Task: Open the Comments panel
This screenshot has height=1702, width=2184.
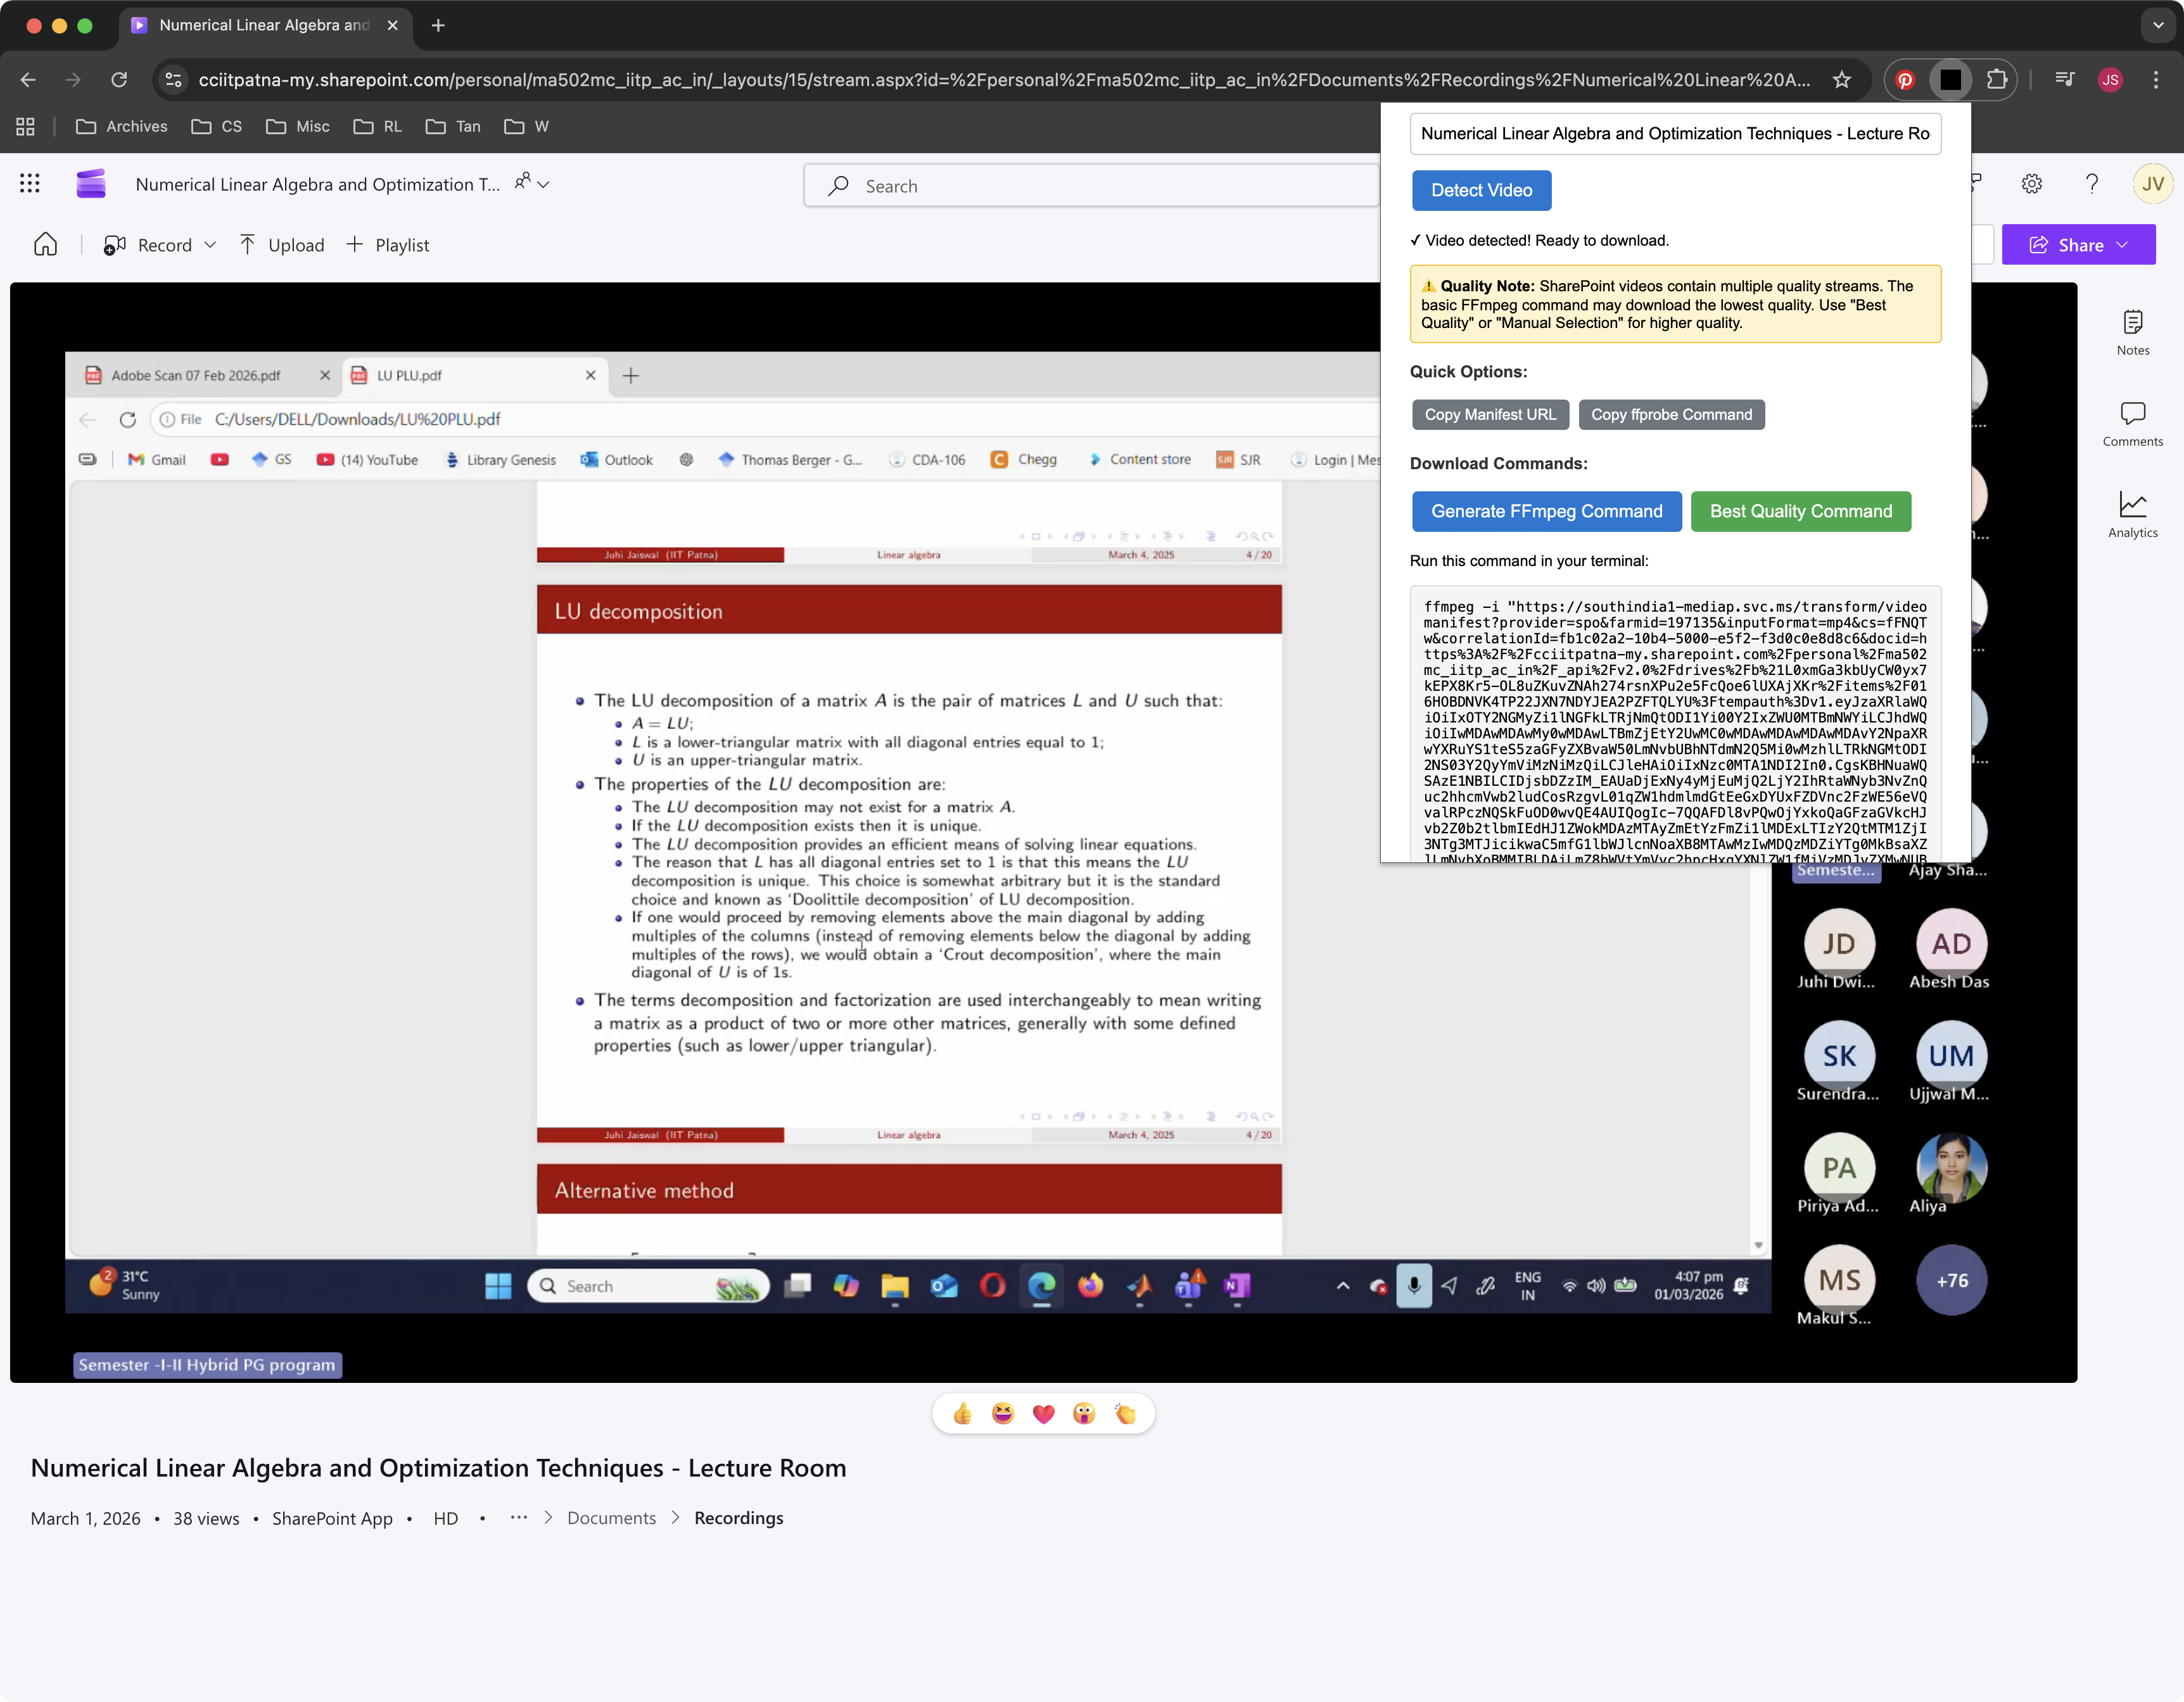Action: tap(2133, 420)
